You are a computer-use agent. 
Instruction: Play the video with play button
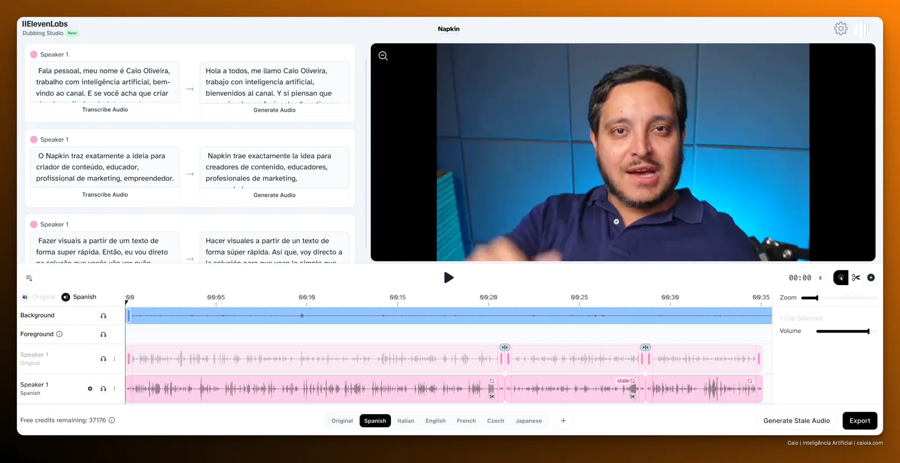(x=448, y=278)
